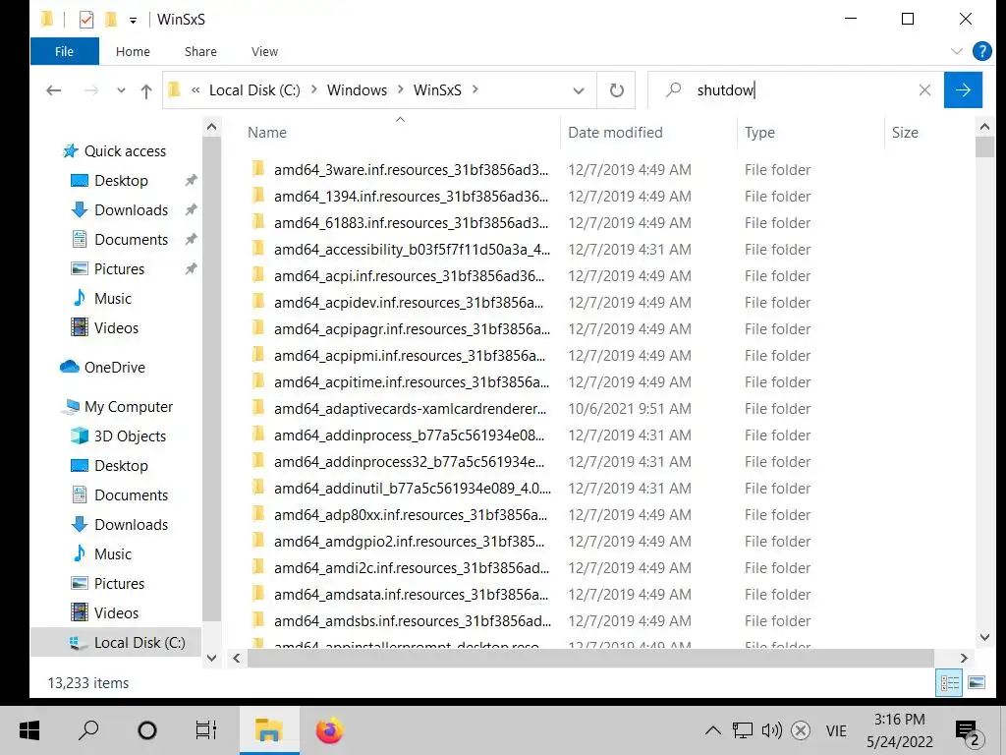
Task: Open the notification center icon
Action: click(970, 731)
